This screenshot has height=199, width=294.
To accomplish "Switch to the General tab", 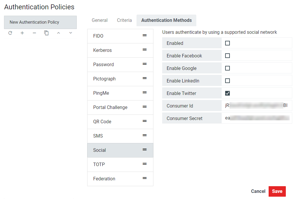I will click(100, 20).
